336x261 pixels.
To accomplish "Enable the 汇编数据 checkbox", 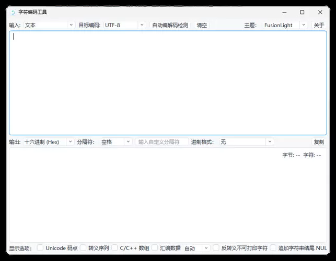I will 155,248.
